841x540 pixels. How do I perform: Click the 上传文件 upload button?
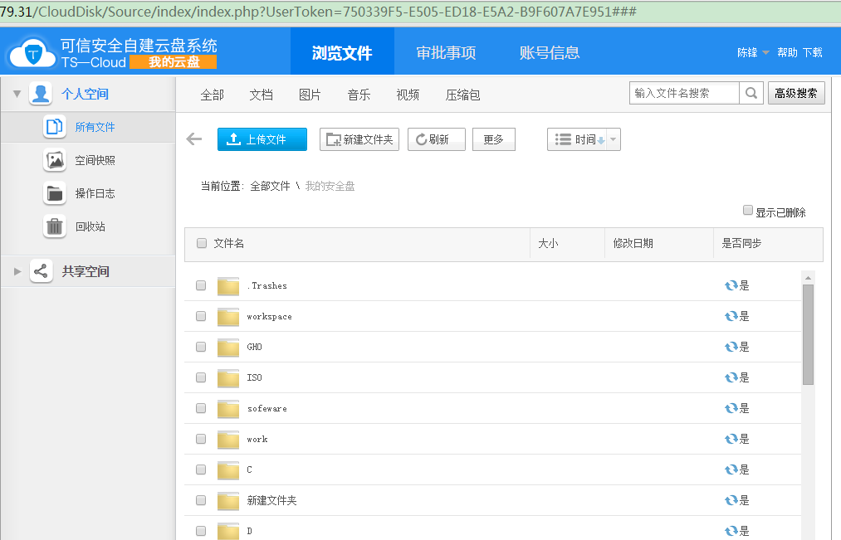click(262, 139)
